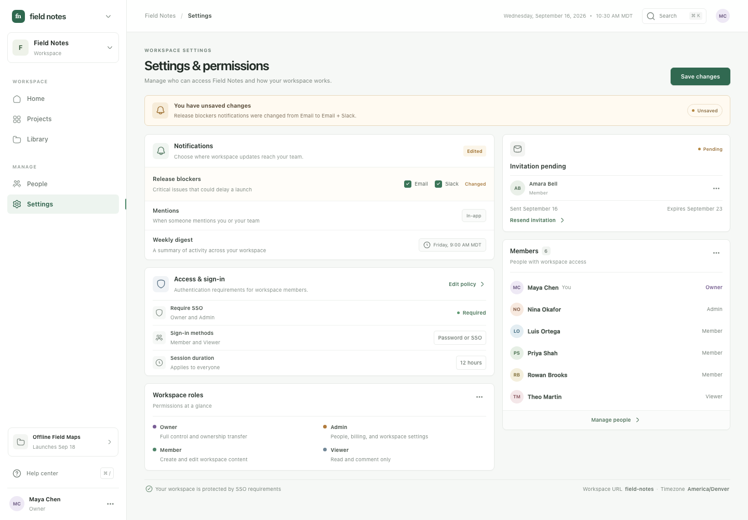
Task: Open Workspace roles more options menu
Action: click(479, 397)
